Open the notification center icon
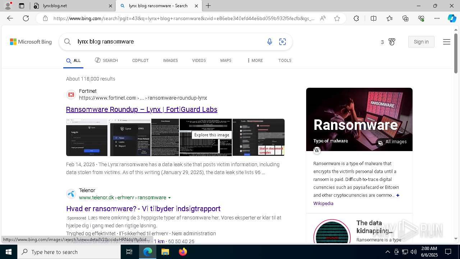 [448, 252]
